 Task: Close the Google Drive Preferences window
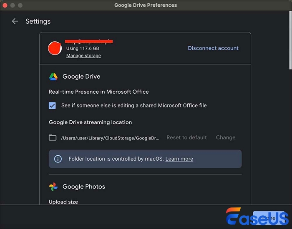[x=5, y=5]
